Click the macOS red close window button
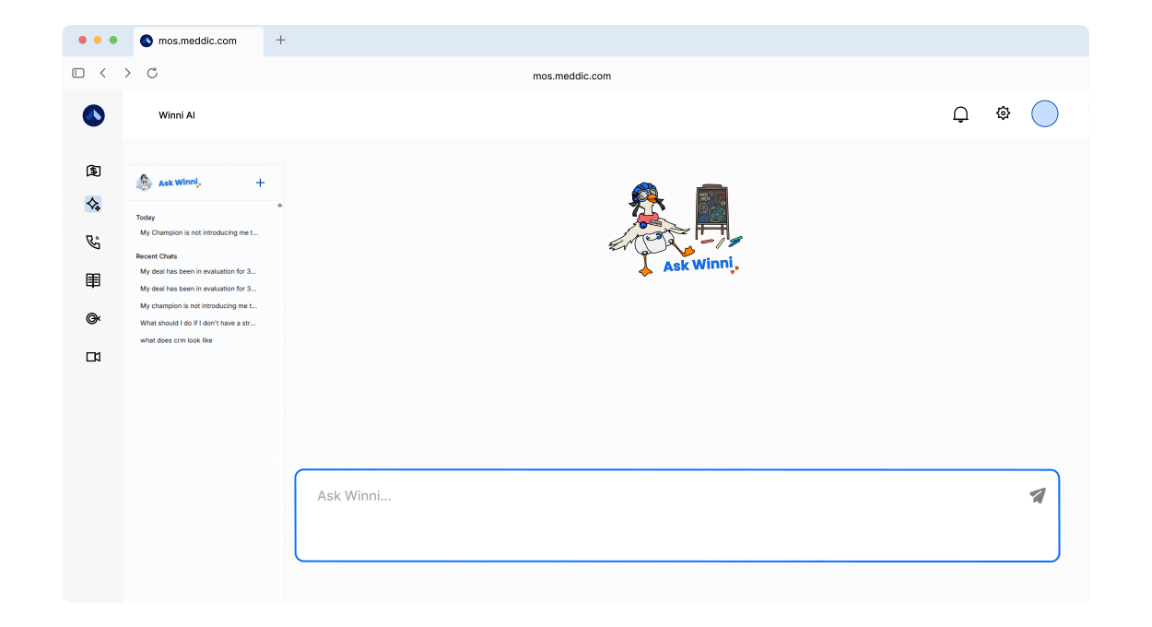The height and width of the screenshot is (627, 1152). coord(83,40)
